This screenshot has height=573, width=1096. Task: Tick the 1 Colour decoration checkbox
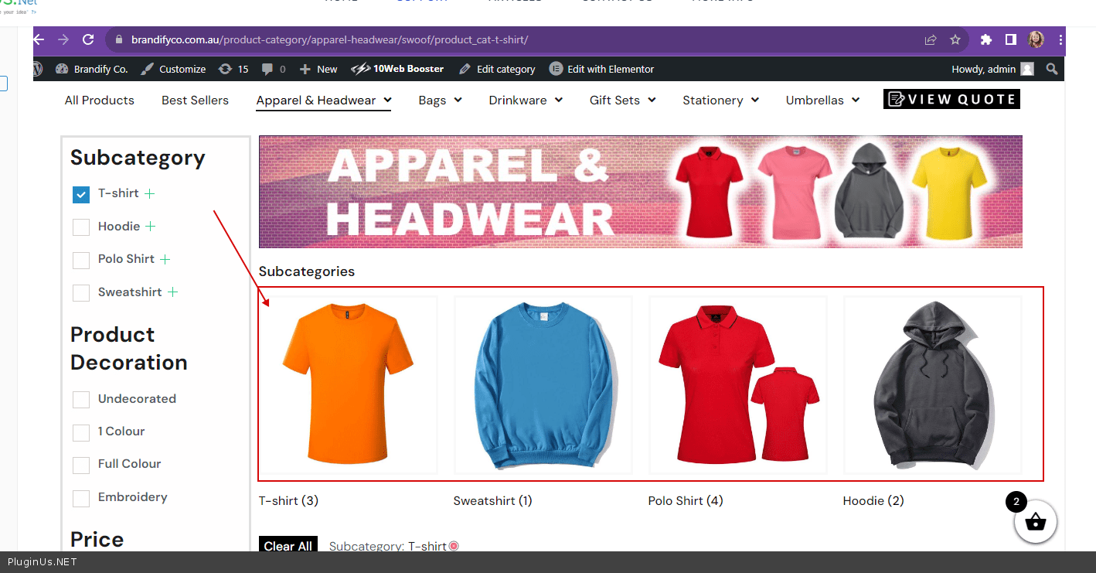pyautogui.click(x=81, y=432)
